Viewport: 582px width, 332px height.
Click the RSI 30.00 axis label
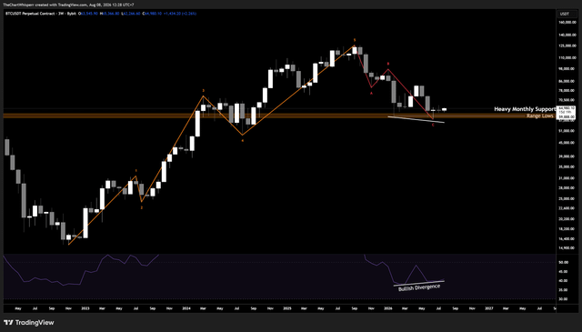coord(563,299)
